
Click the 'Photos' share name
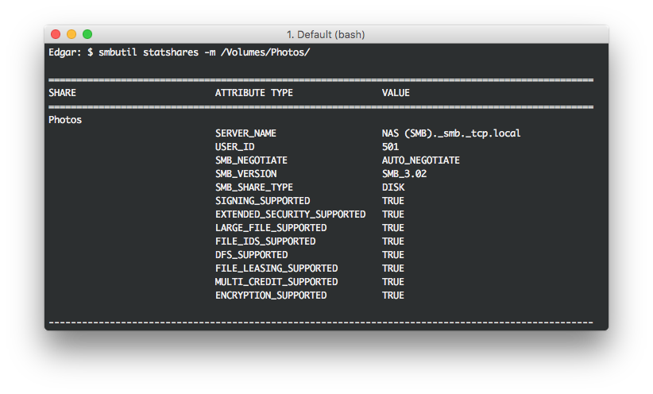(65, 120)
